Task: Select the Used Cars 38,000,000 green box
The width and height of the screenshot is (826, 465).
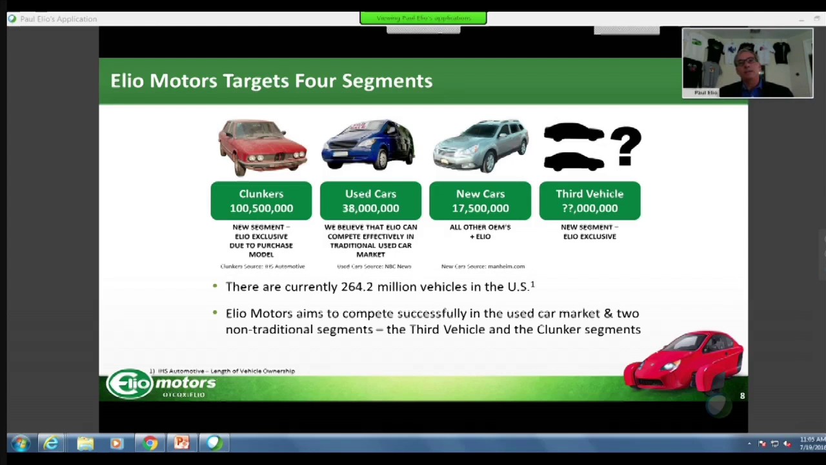Action: (370, 201)
